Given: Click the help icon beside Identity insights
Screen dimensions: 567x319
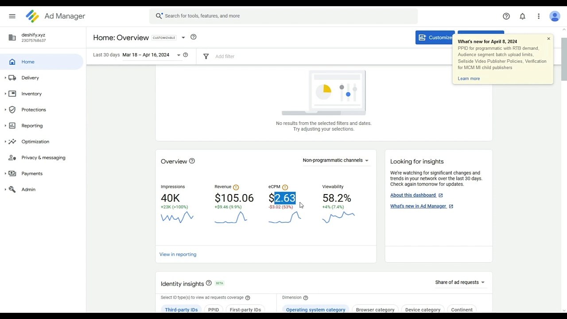Looking at the screenshot, I should coord(209,283).
